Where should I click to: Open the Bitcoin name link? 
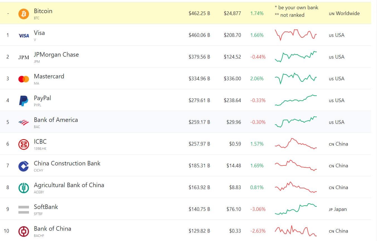click(x=43, y=11)
